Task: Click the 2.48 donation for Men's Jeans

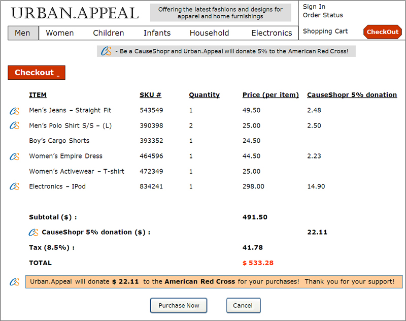Action: click(314, 110)
